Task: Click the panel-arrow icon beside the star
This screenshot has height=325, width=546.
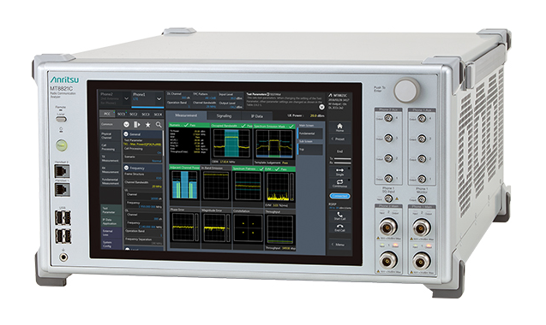Action: tap(137, 124)
